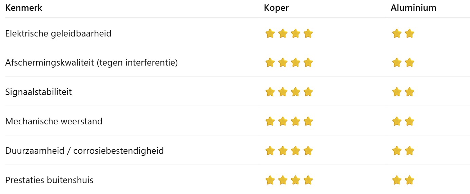Viewport: 470px width, 194px height.
Task: Click the Koper stars for Signaalstabiliteit
Action: (x=289, y=92)
